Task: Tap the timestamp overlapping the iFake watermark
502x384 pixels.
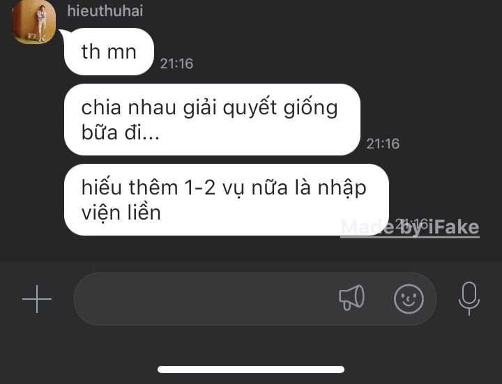Action: (x=412, y=224)
